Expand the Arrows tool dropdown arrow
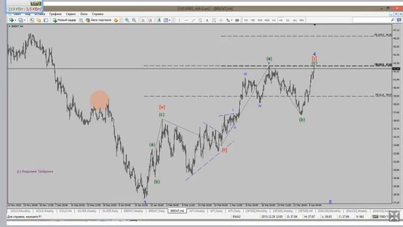 point(232,20)
